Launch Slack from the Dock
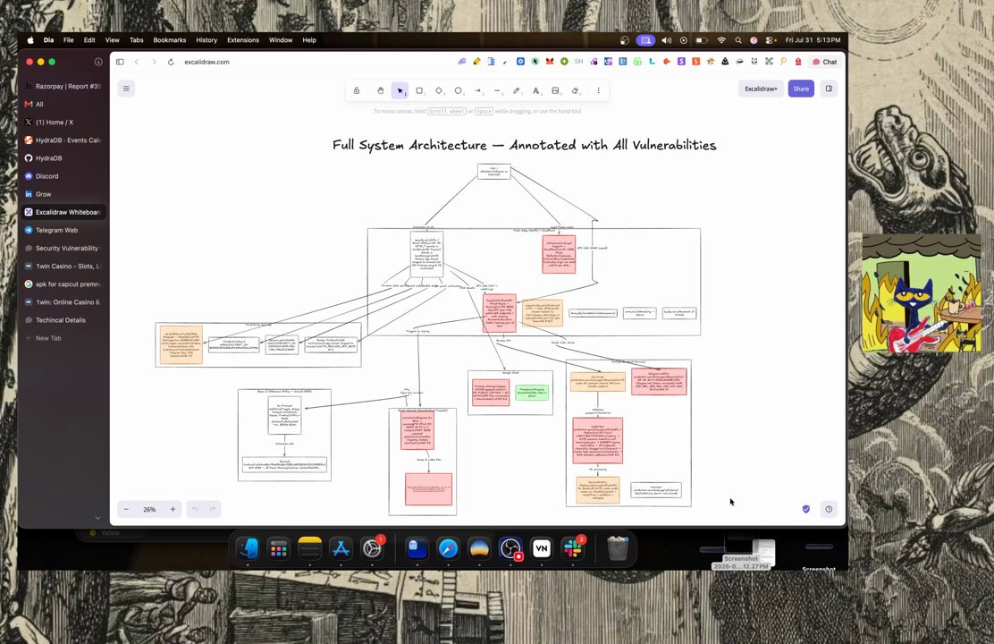 [572, 548]
